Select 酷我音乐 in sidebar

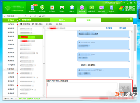pos(11,32)
